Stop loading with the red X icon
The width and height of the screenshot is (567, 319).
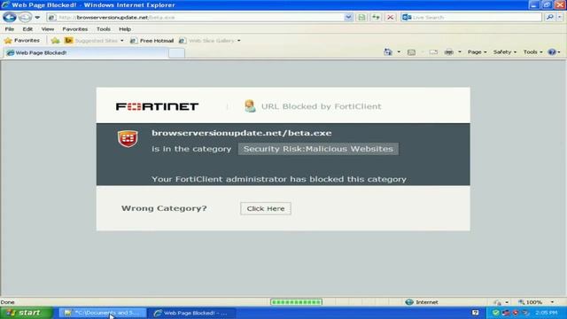coord(390,18)
